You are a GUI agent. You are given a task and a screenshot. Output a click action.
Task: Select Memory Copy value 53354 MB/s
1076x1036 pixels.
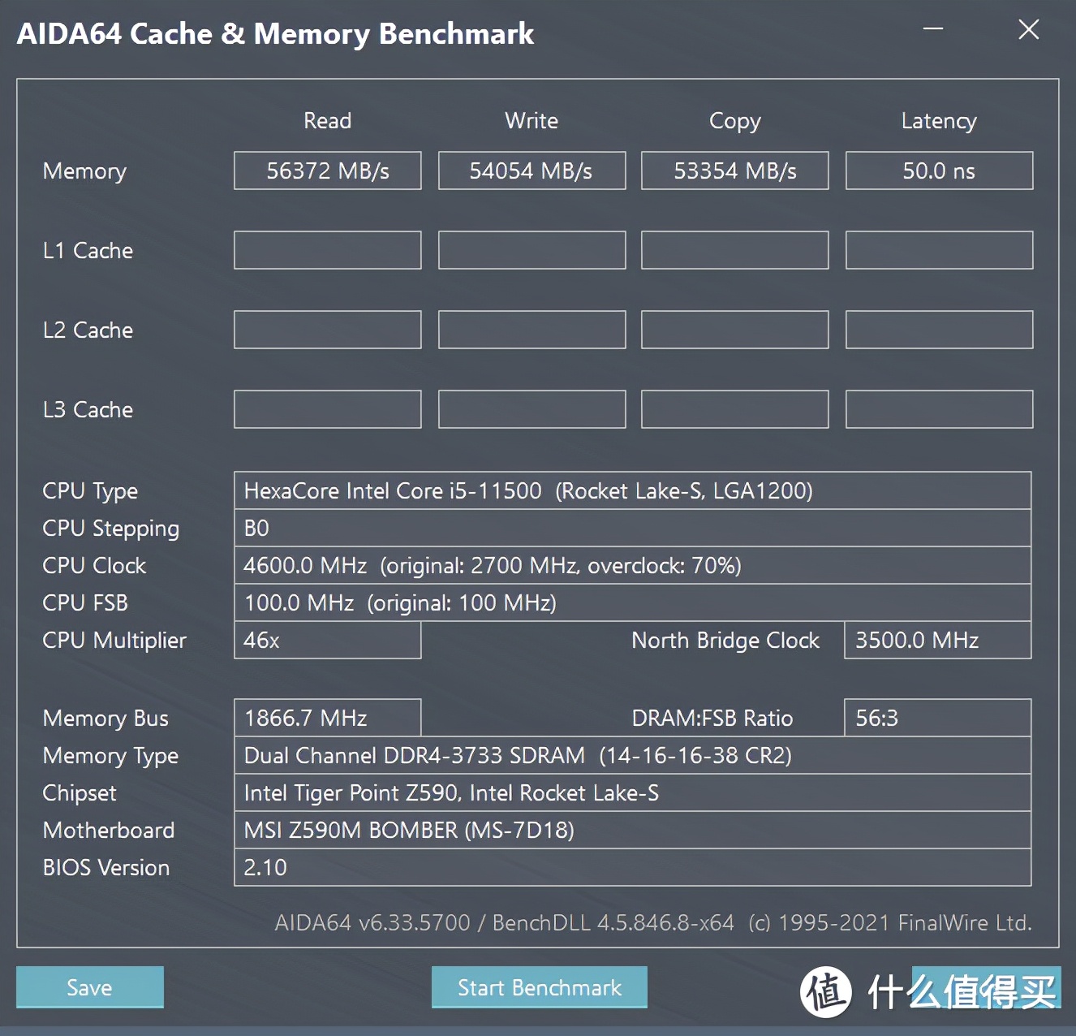pos(735,171)
